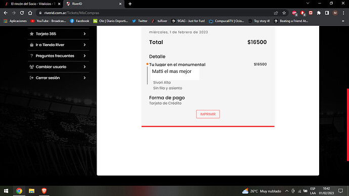Click the address bar URL field

click(156, 13)
